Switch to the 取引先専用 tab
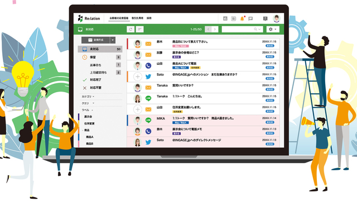 (x=138, y=18)
